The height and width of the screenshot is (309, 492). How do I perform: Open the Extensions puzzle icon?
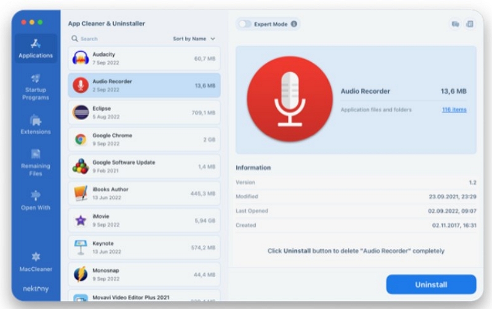point(36,121)
